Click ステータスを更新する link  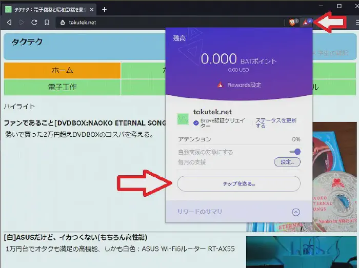[276, 123]
